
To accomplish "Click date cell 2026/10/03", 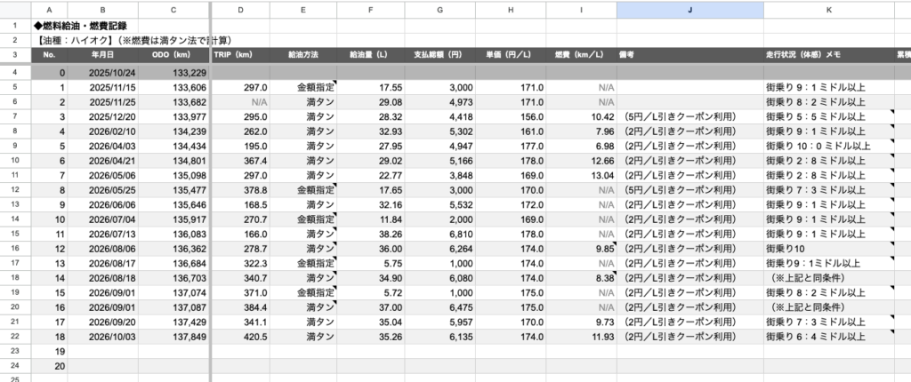I will pyautogui.click(x=102, y=337).
